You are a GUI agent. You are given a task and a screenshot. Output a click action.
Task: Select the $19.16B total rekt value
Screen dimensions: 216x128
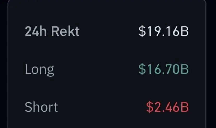coord(163,31)
